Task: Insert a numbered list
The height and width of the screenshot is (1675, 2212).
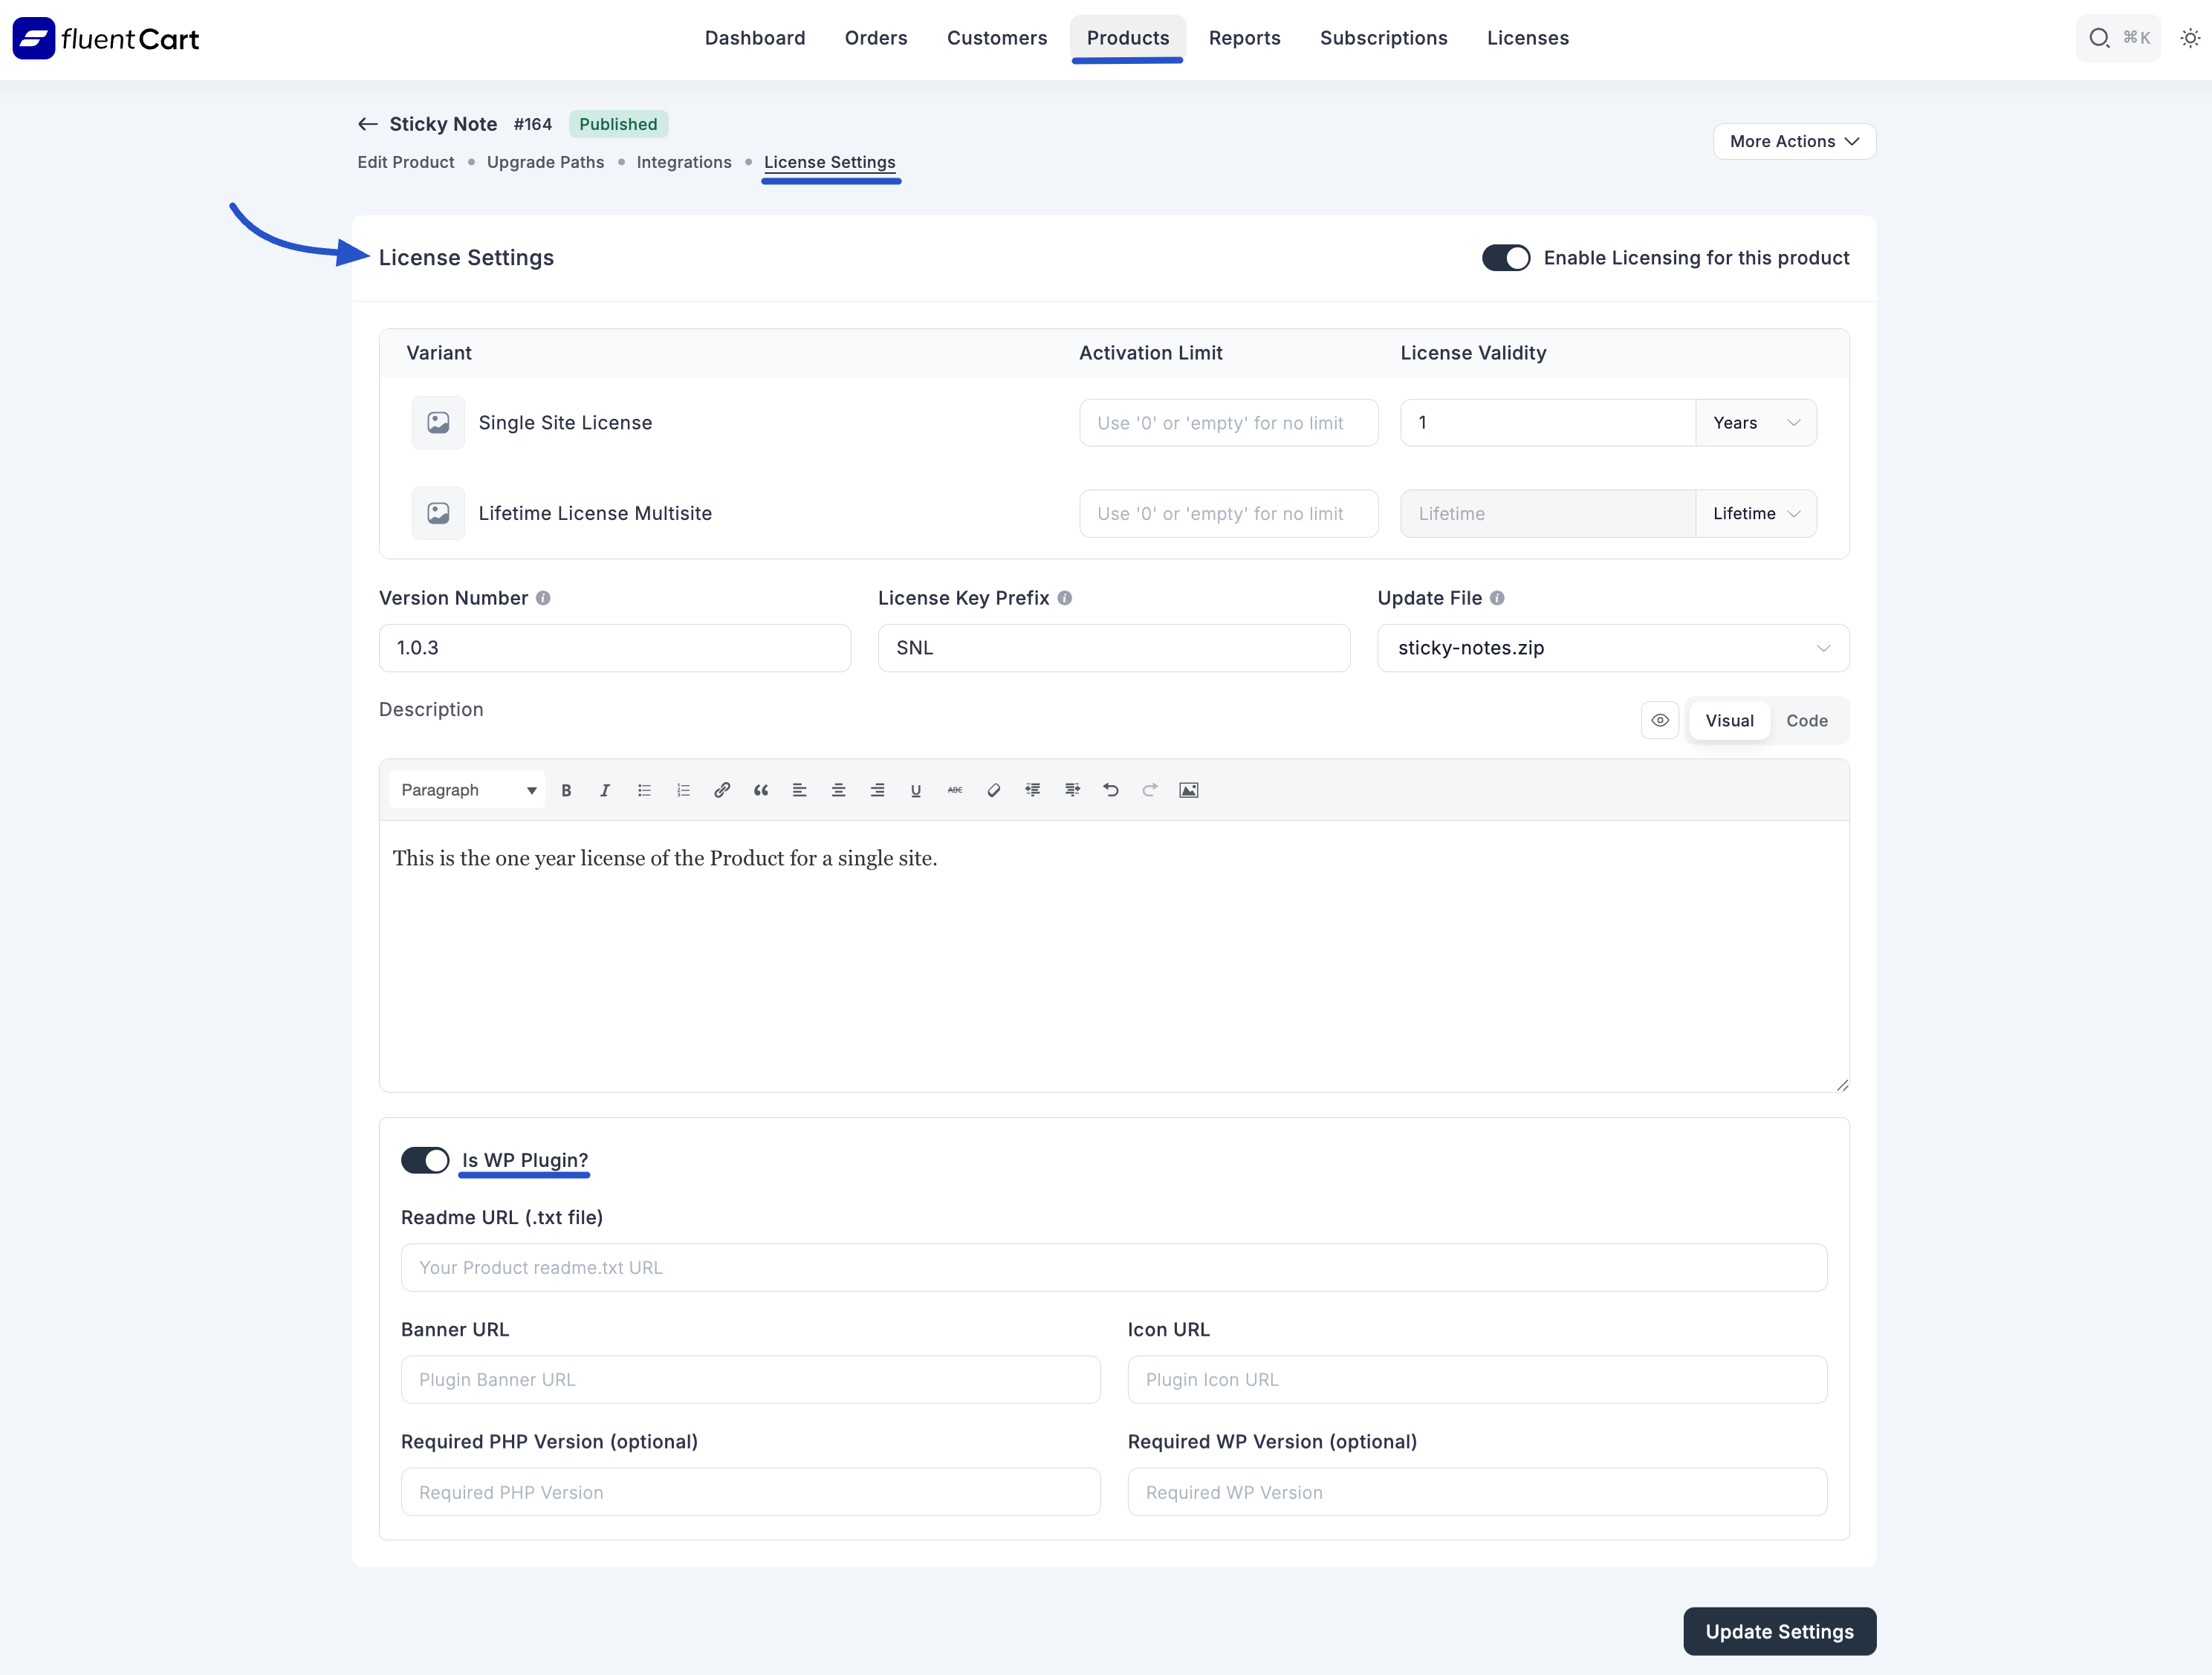Action: (683, 790)
